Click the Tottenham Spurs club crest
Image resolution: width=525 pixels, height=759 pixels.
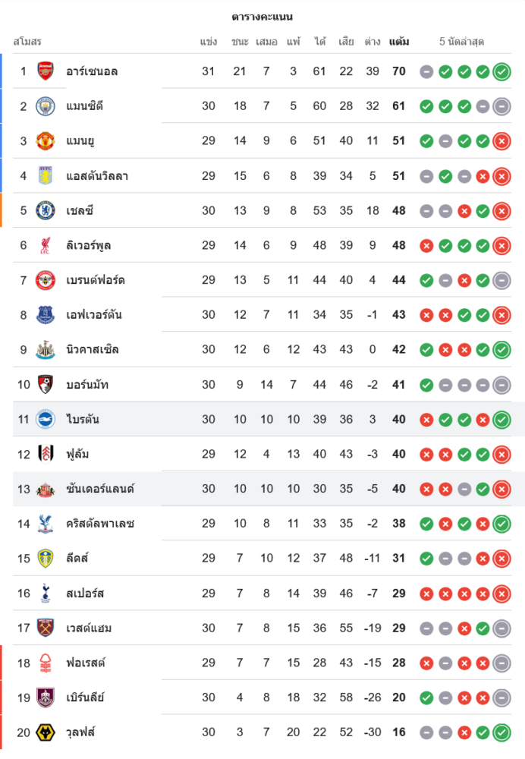pyautogui.click(x=46, y=594)
